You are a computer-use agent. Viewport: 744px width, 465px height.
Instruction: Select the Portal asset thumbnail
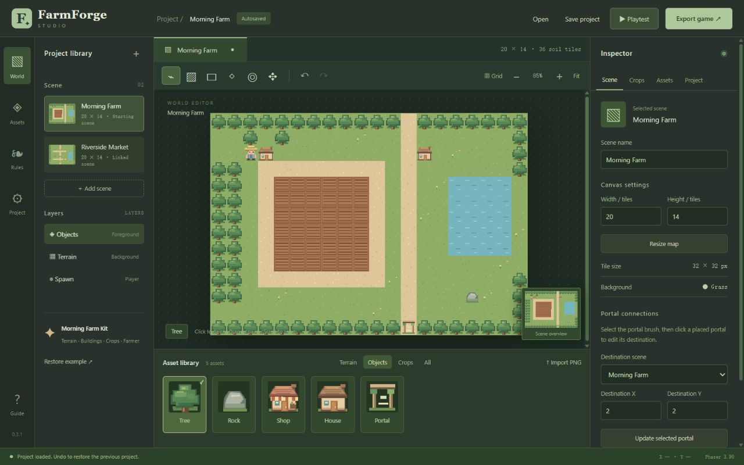[x=382, y=404]
